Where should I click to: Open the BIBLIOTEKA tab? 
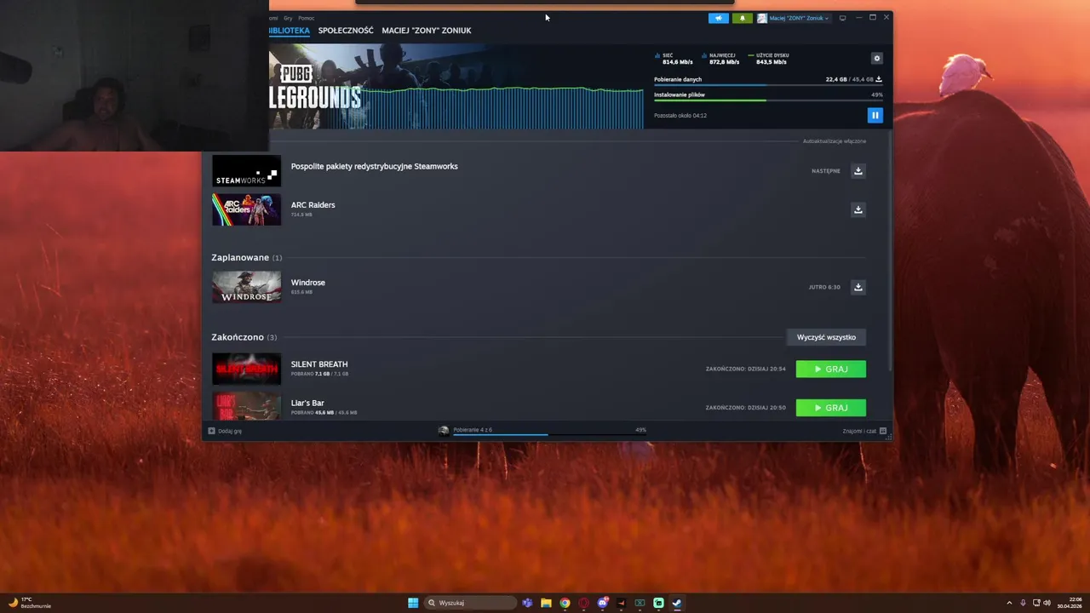(x=289, y=31)
